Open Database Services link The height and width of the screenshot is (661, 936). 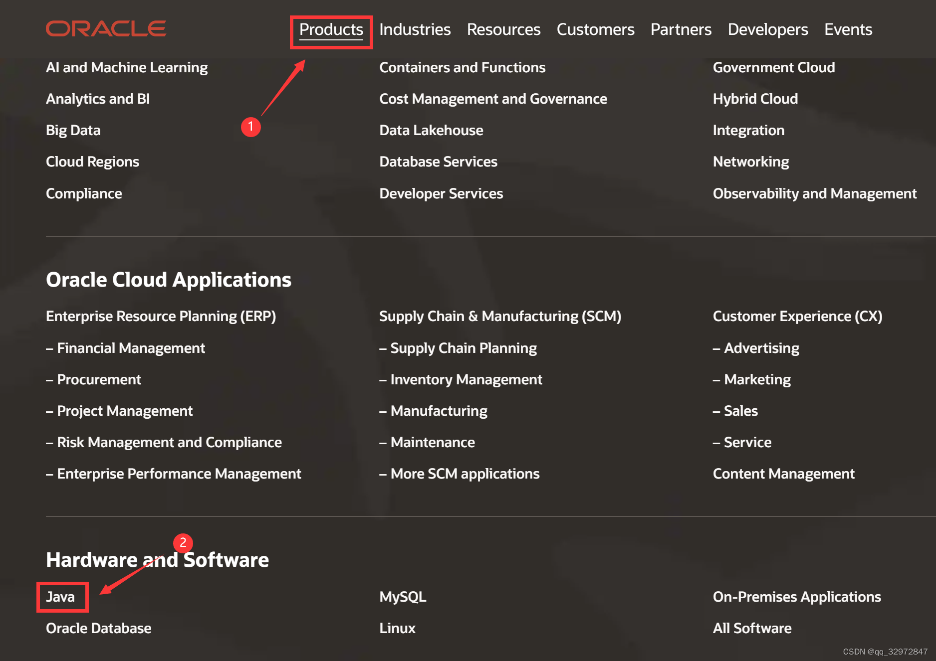click(x=438, y=162)
